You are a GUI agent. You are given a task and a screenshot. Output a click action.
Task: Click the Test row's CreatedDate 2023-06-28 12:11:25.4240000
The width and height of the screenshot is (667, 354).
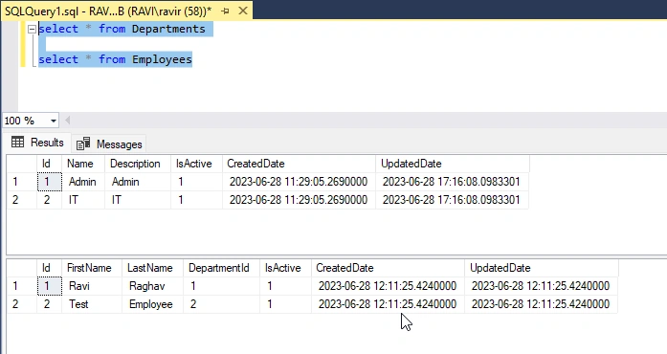pyautogui.click(x=388, y=304)
